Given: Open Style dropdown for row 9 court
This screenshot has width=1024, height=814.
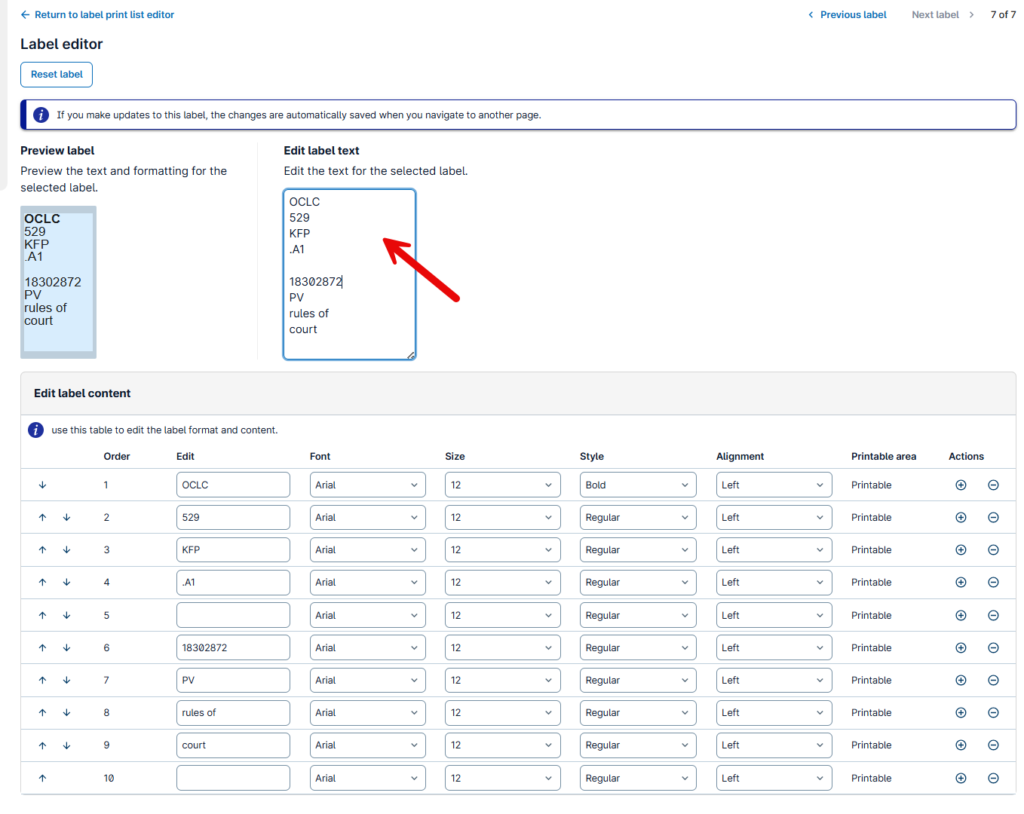Looking at the screenshot, I should tap(637, 745).
